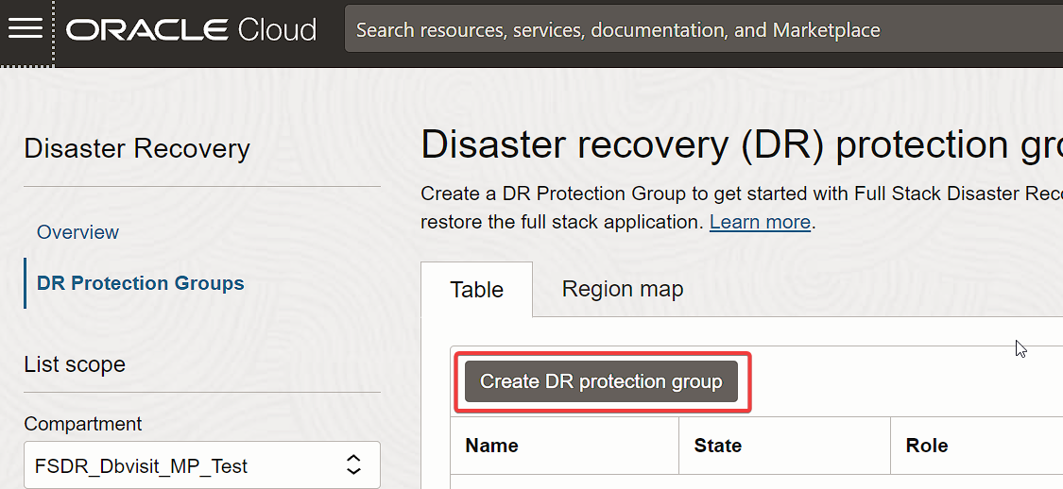Open the Learn more link
1063x489 pixels.
click(760, 222)
